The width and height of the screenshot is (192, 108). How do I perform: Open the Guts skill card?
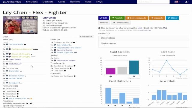click(x=56, y=58)
